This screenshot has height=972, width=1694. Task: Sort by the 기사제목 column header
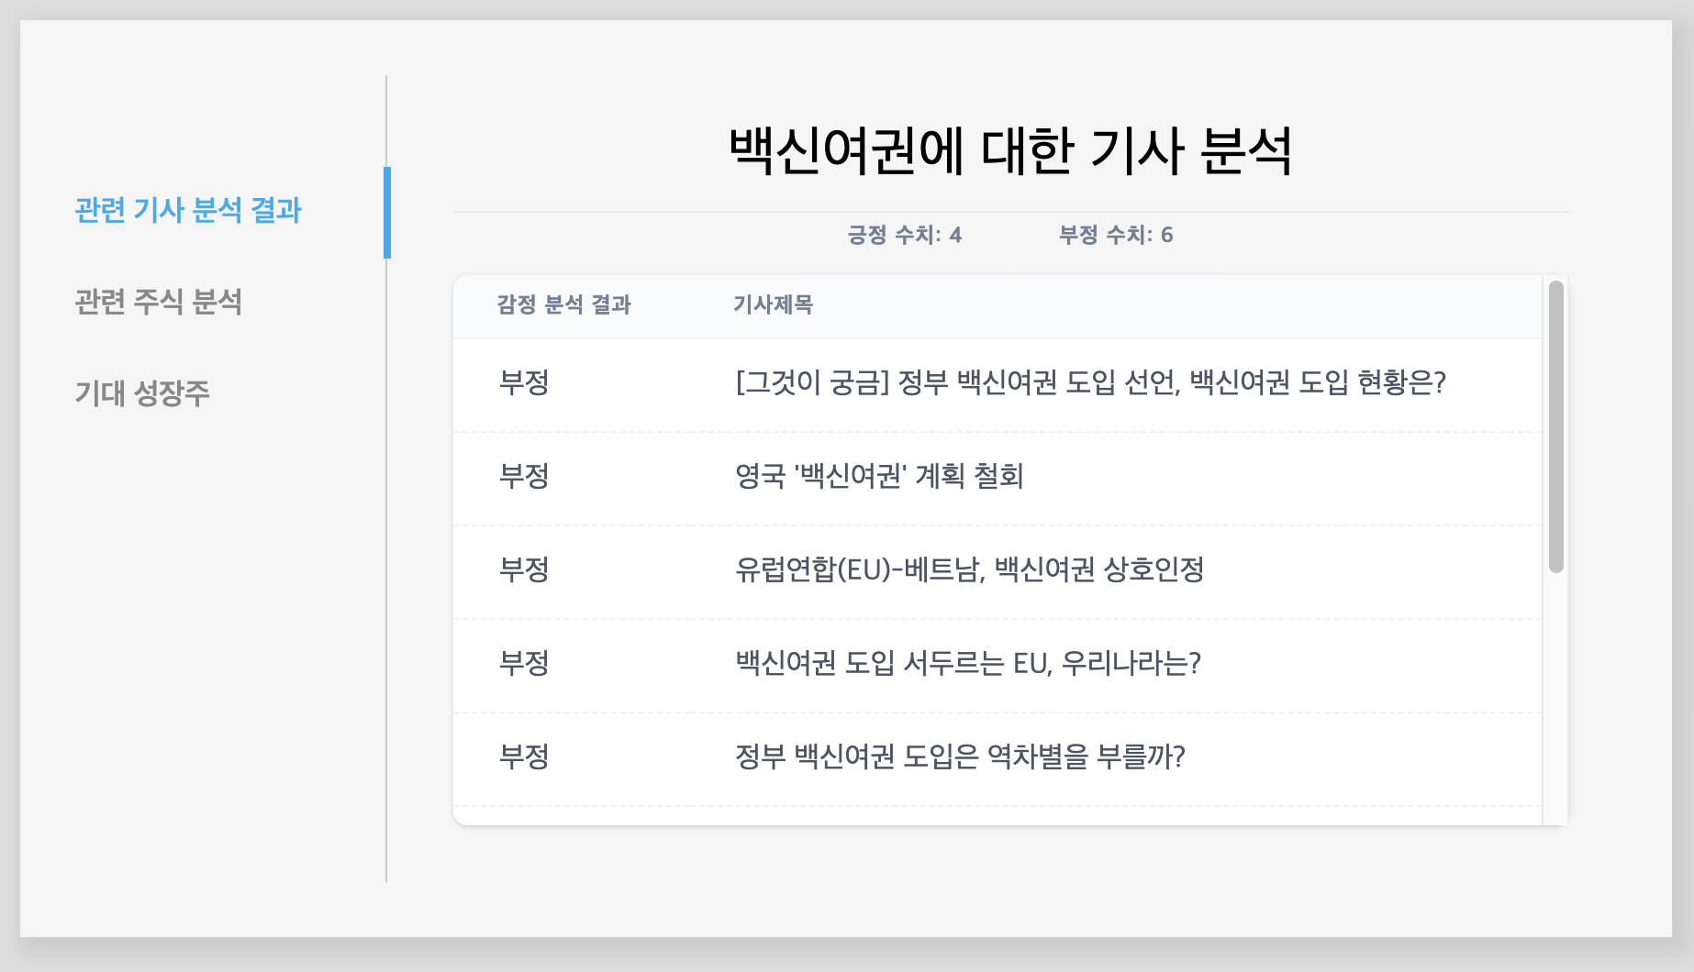[772, 304]
